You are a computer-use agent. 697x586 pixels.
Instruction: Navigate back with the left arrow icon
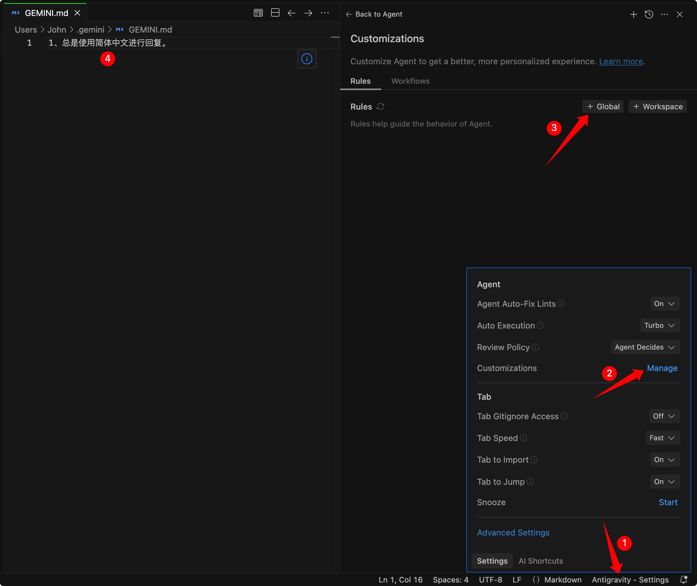coord(292,13)
